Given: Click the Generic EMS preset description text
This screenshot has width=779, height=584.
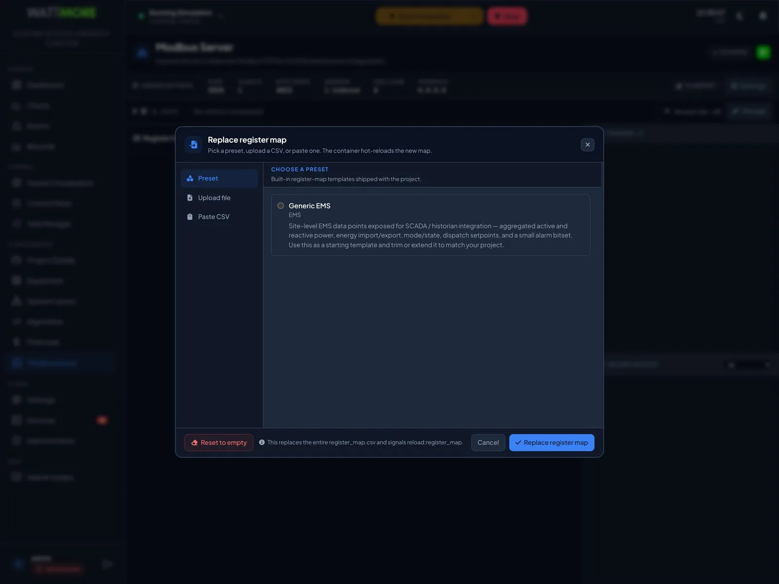Looking at the screenshot, I should click(430, 236).
